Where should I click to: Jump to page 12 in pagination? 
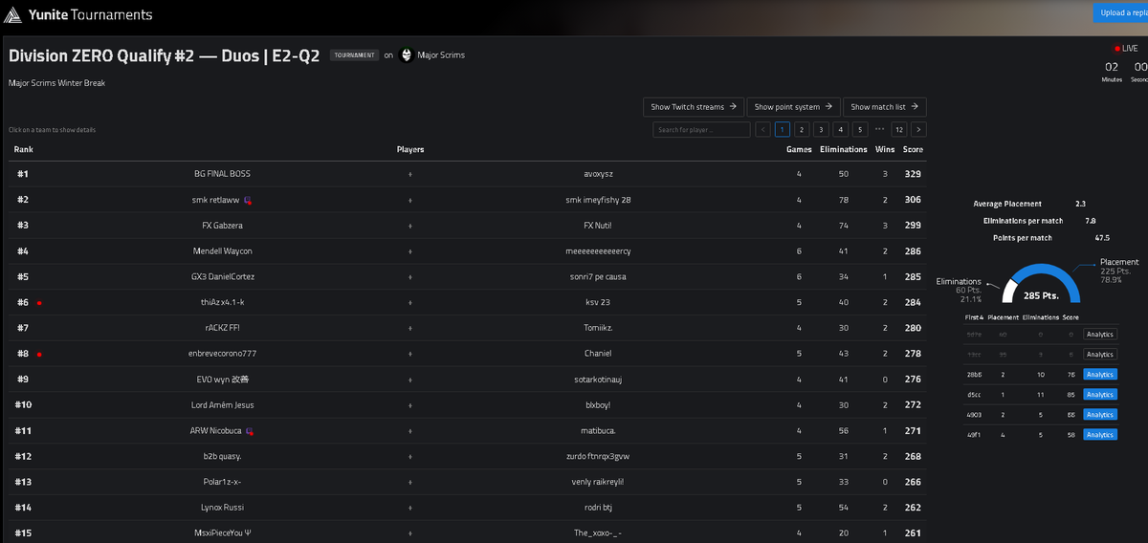coord(899,129)
